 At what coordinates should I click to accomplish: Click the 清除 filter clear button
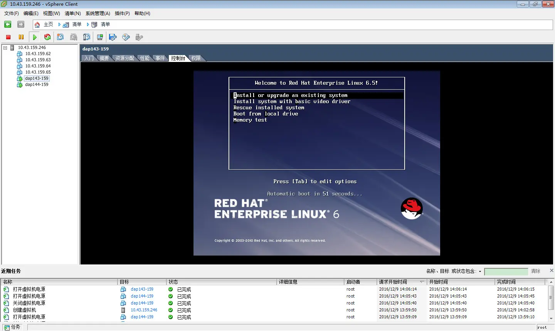536,271
